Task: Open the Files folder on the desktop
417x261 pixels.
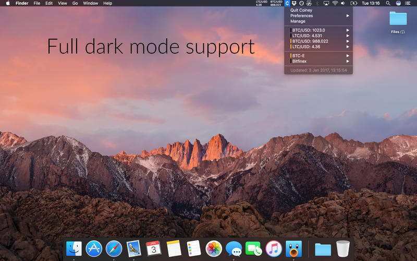Action: [398, 19]
